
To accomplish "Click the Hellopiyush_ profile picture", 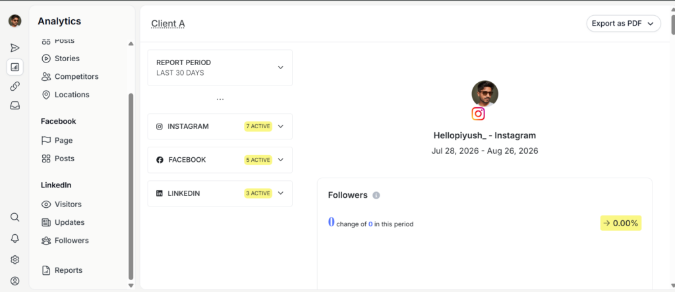I will [484, 93].
